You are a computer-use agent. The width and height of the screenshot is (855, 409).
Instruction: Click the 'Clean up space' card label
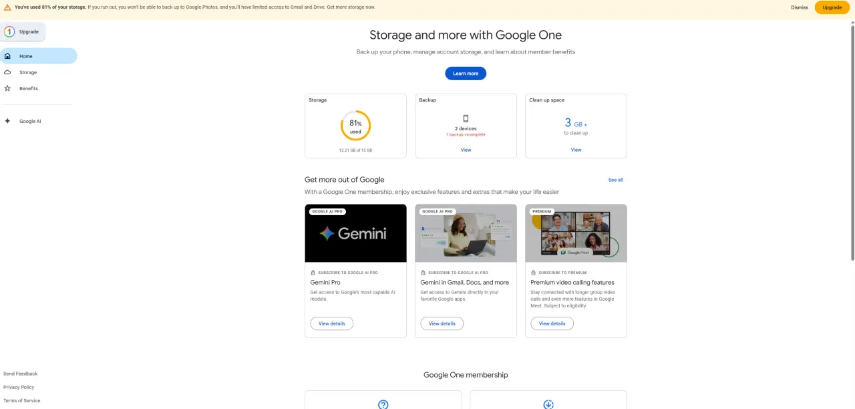547,100
